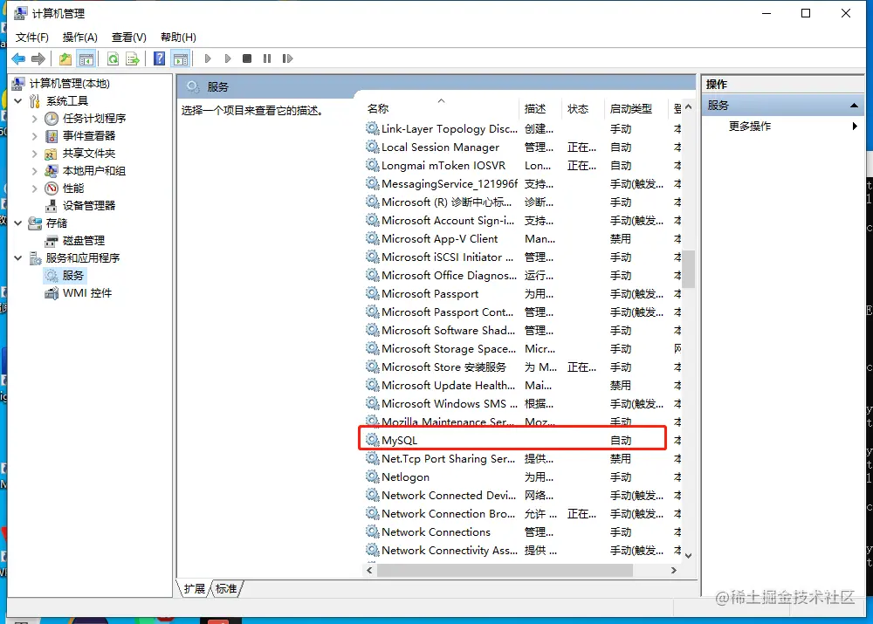873x624 pixels.
Task: Click the scroll right arrow below services list
Action: coord(674,570)
